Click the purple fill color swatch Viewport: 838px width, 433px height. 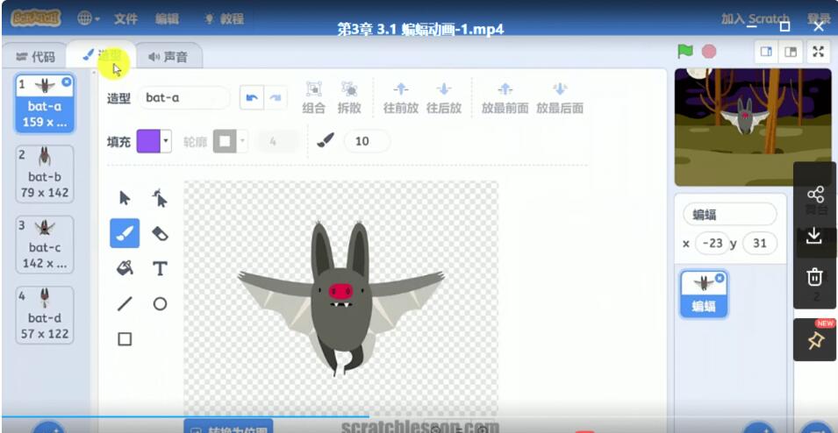[x=148, y=141]
